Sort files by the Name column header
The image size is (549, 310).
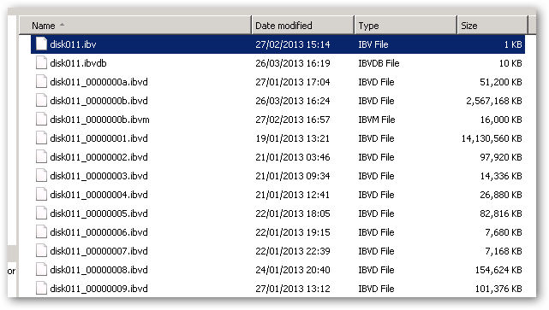click(x=135, y=26)
